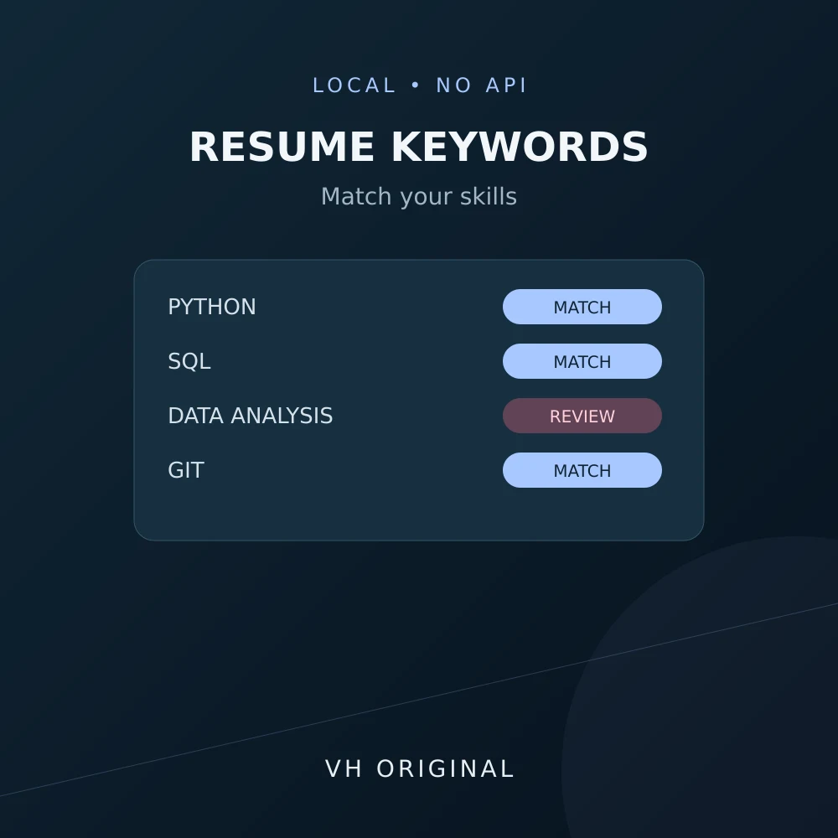Select the GIT keyword label
838x838 pixels.
[x=186, y=470]
